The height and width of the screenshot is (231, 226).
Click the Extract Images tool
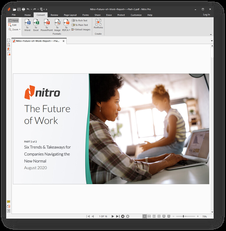(x=81, y=30)
